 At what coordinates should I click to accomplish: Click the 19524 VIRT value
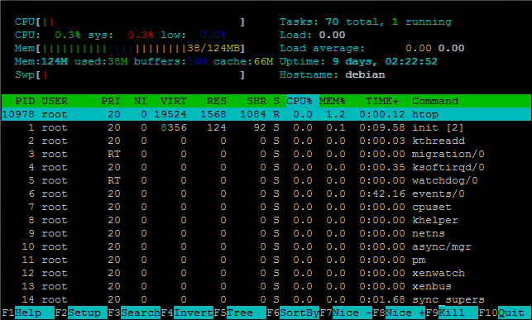(x=170, y=114)
